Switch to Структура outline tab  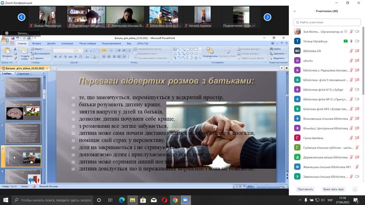[x=23, y=73]
